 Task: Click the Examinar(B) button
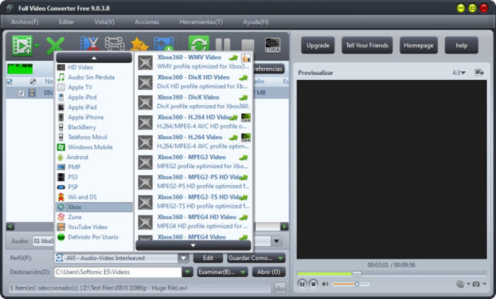tap(221, 272)
